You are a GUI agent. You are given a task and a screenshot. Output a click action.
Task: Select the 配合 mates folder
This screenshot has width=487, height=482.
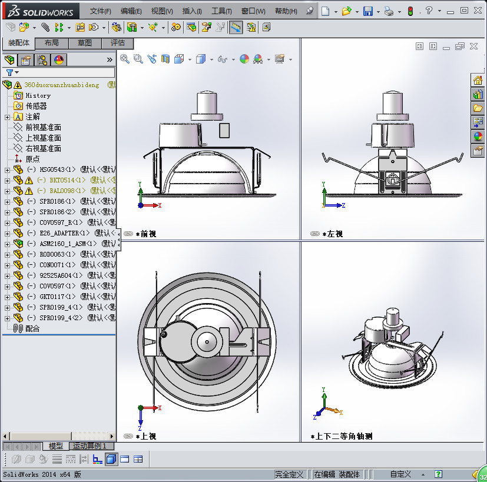(x=32, y=328)
